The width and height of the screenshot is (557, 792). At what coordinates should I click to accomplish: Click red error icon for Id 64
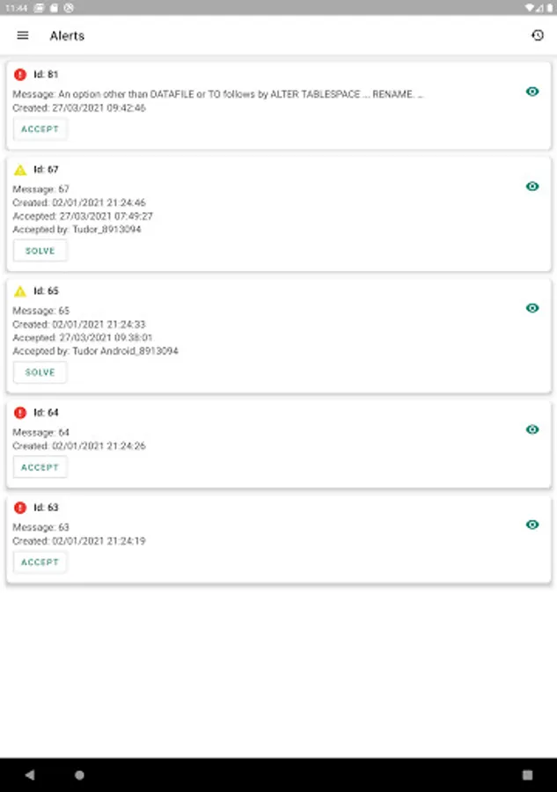20,413
